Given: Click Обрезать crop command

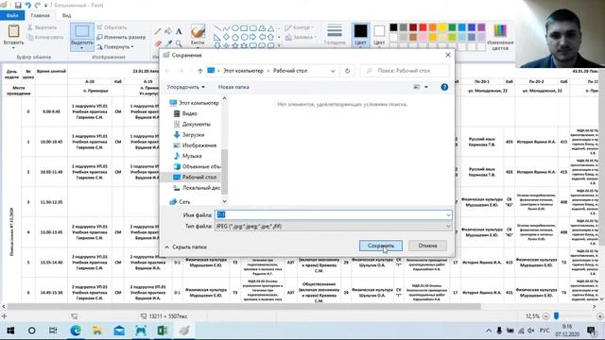Looking at the screenshot, I should point(112,27).
